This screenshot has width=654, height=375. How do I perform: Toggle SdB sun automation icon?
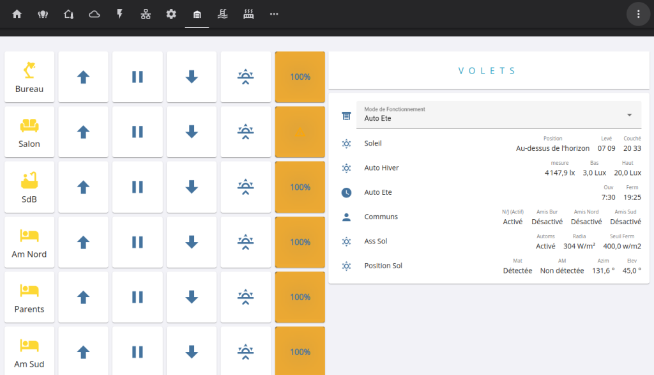coord(246,187)
